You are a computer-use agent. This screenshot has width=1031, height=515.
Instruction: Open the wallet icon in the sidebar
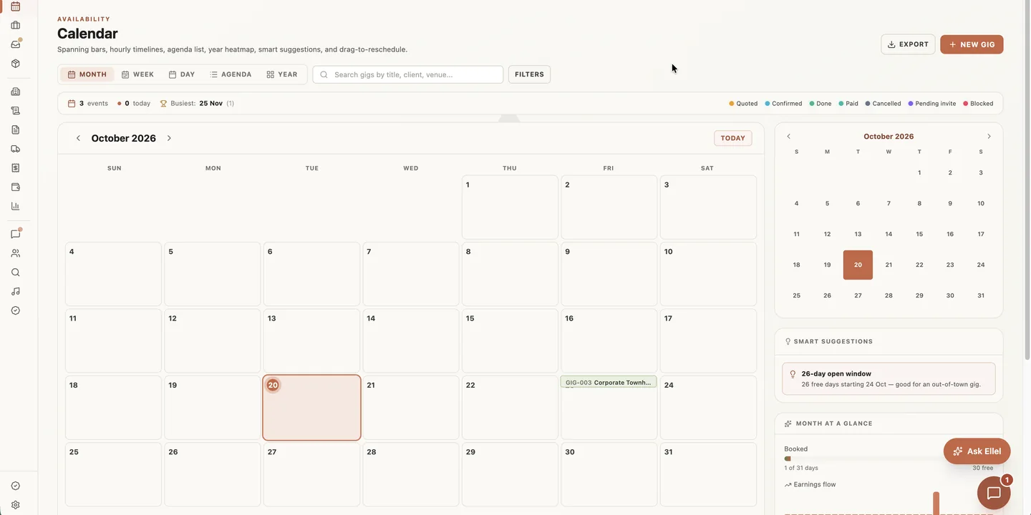point(16,187)
